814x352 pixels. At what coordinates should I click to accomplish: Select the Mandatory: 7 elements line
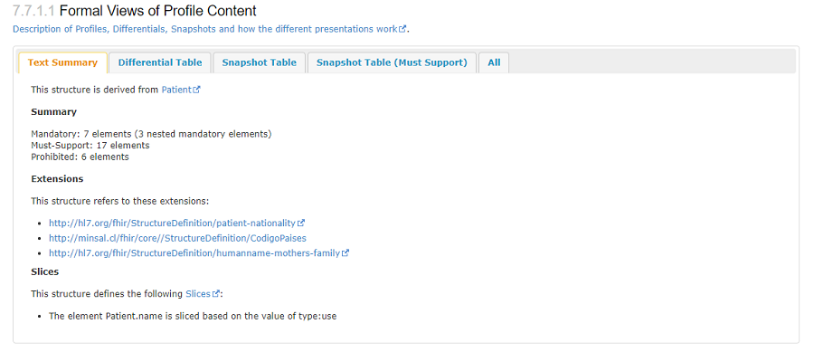tap(151, 134)
